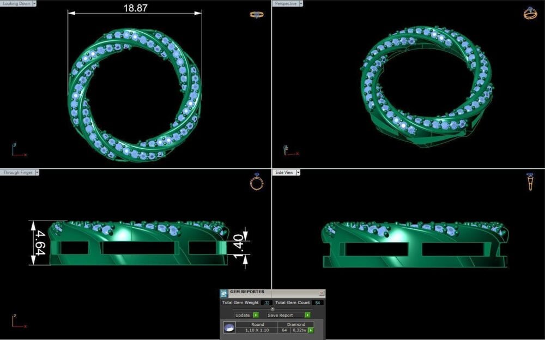This screenshot has width=545, height=340.
Task: Close the Gem Reporter panel
Action: [321, 293]
